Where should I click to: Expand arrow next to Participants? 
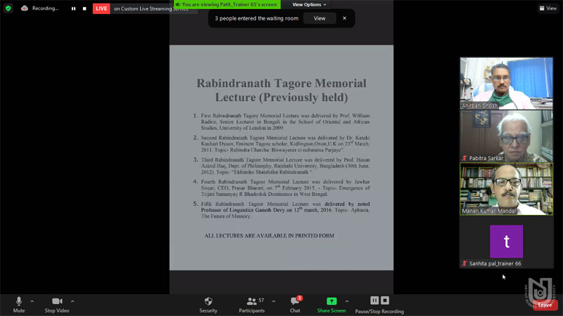pyautogui.click(x=274, y=301)
